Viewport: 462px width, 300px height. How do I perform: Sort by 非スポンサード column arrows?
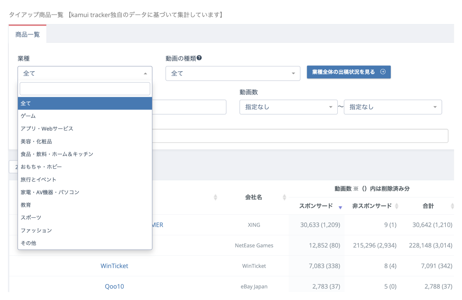(397, 206)
